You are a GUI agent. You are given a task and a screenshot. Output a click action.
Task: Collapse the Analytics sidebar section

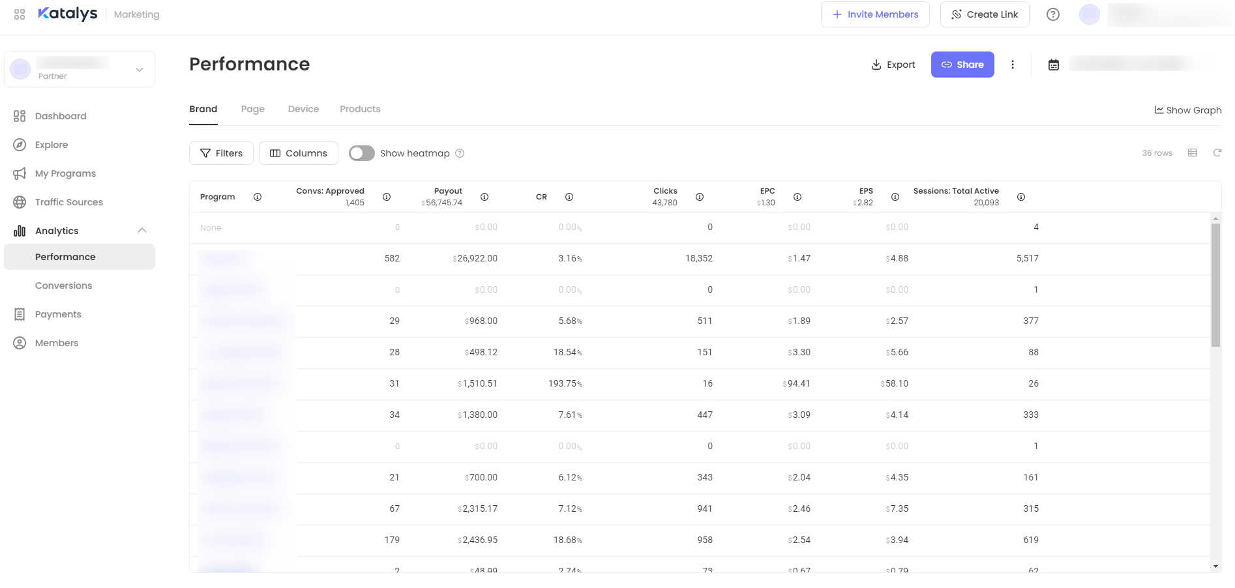(x=142, y=231)
